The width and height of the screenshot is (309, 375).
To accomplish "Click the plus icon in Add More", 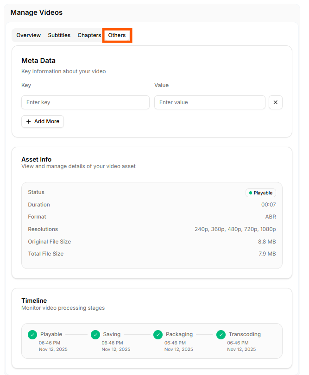I will tap(29, 121).
